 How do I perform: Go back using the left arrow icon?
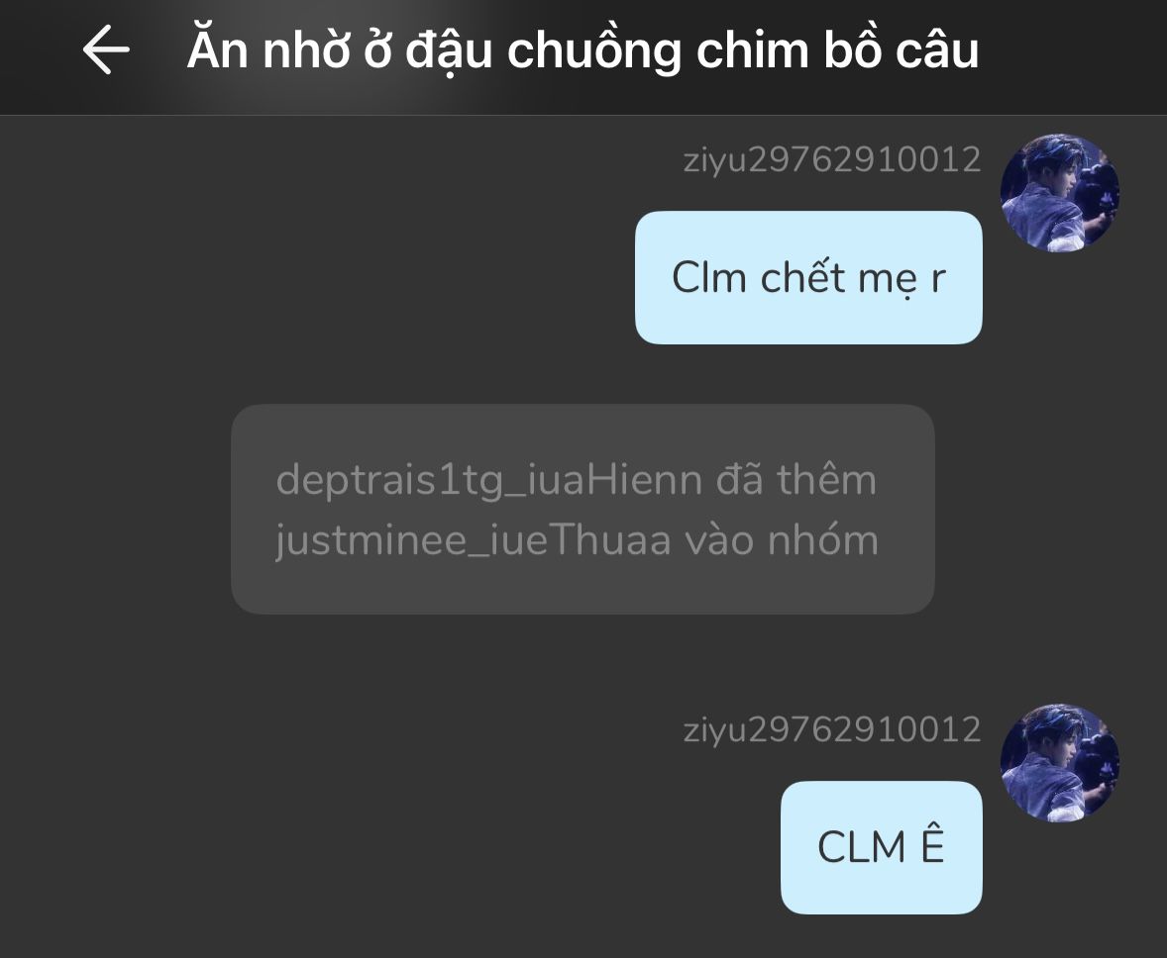(106, 49)
